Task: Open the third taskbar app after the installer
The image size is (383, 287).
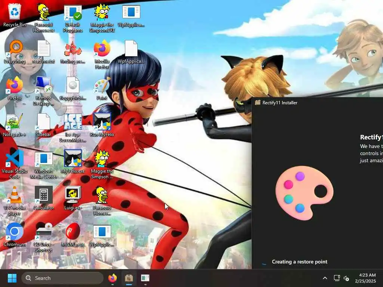Action: (x=145, y=278)
